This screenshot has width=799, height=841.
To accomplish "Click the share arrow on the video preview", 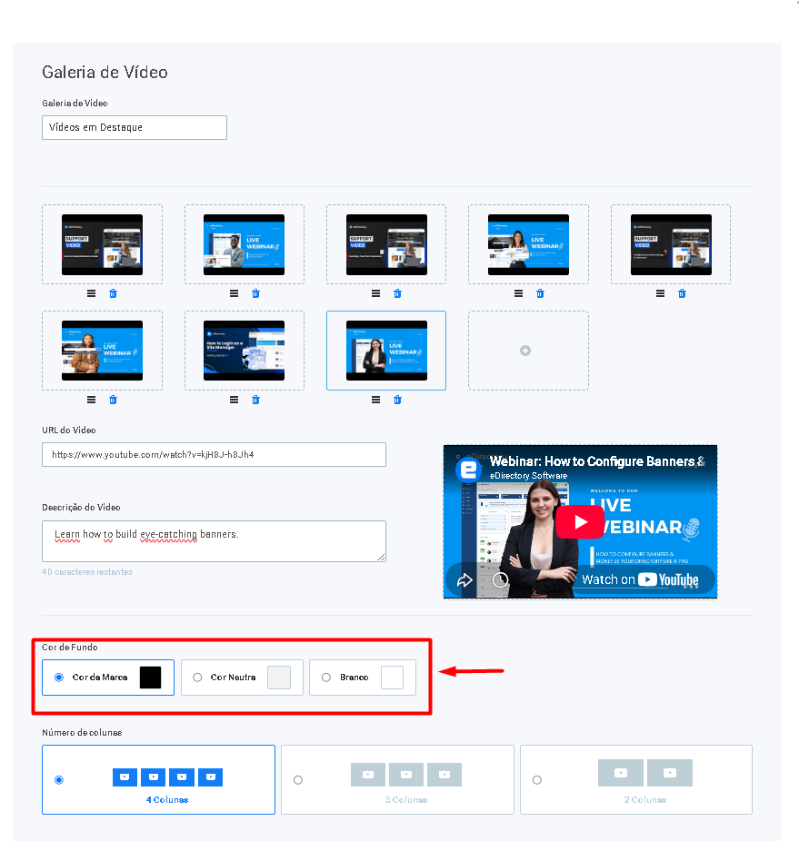I will (464, 579).
